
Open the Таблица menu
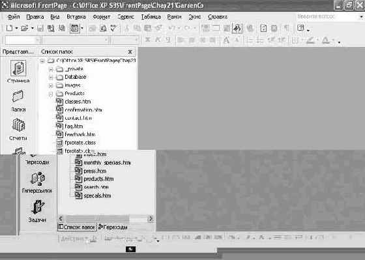coord(151,17)
